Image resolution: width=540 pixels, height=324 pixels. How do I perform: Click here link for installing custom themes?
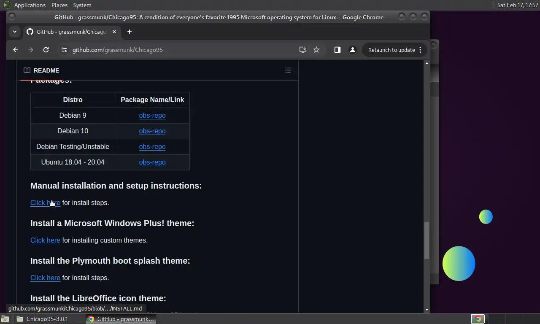pyautogui.click(x=45, y=240)
